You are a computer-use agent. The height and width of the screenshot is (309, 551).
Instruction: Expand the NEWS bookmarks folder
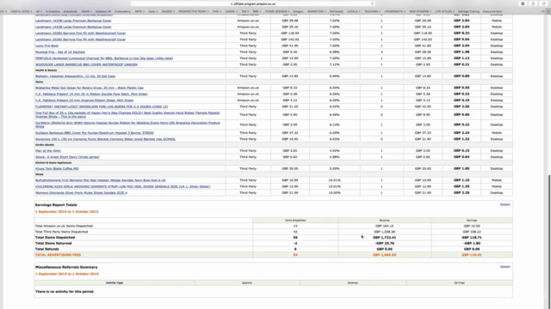point(86,11)
